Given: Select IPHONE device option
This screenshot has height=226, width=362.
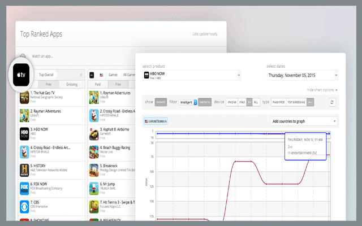Looking at the screenshot, I should (232, 102).
